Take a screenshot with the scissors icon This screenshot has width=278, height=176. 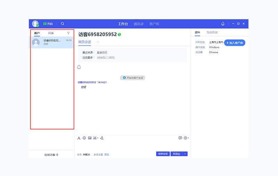[95, 138]
